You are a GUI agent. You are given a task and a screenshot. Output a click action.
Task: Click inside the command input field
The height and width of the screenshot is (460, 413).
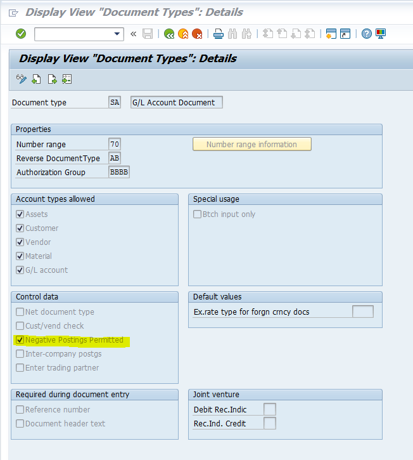[74, 34]
